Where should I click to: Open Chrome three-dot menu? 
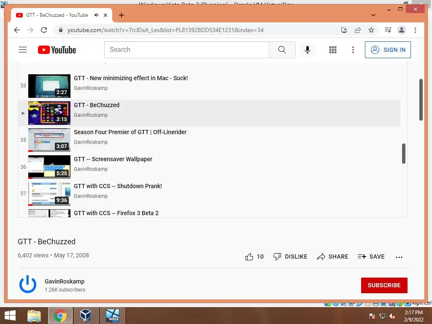[x=415, y=30]
